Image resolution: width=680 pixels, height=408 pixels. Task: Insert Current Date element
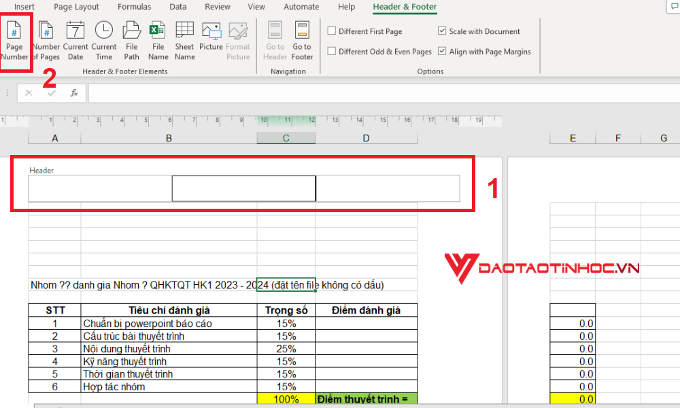coord(75,40)
